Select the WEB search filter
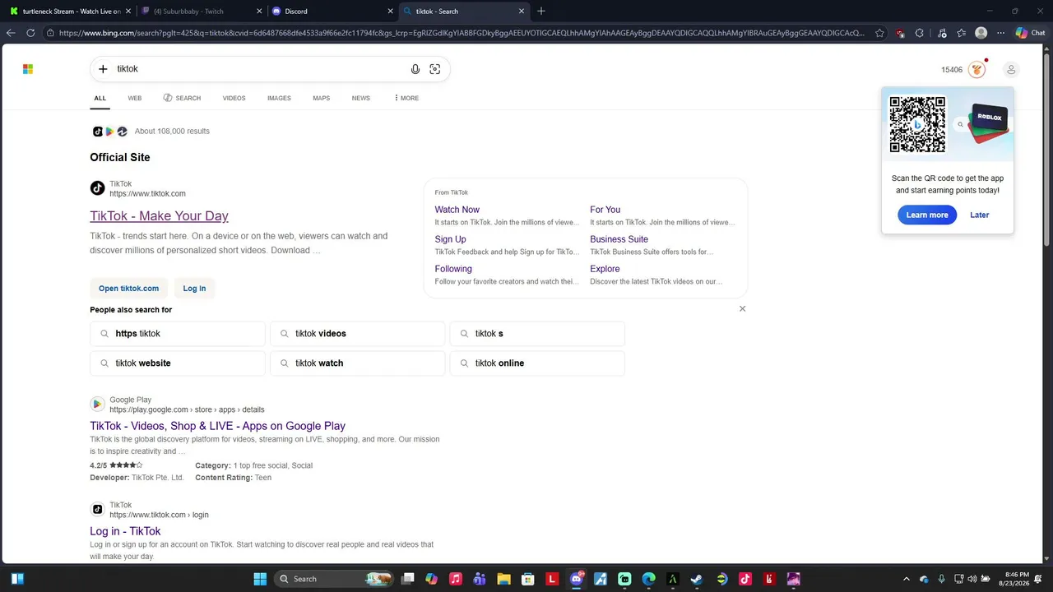This screenshot has height=592, width=1053. click(135, 98)
